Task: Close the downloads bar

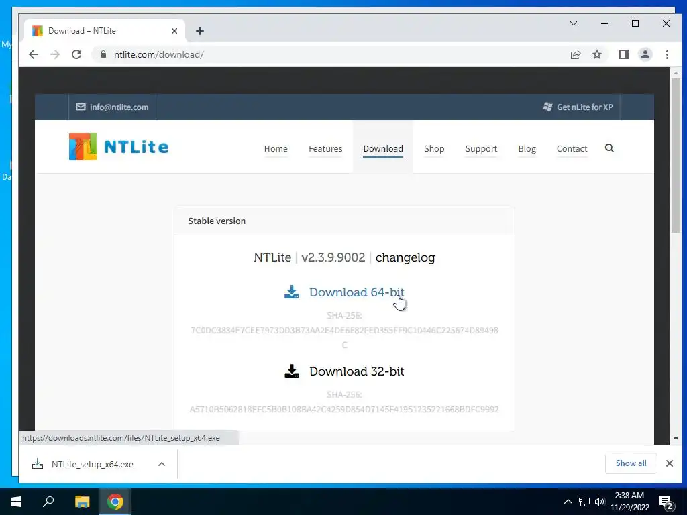Action: (669, 463)
